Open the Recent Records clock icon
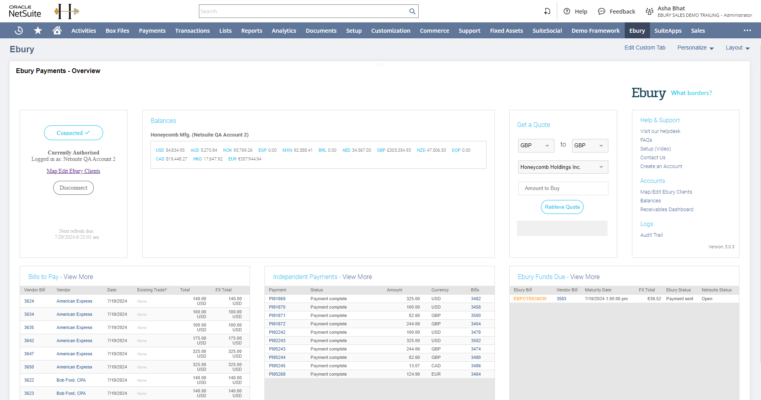This screenshot has width=761, height=400. (19, 31)
